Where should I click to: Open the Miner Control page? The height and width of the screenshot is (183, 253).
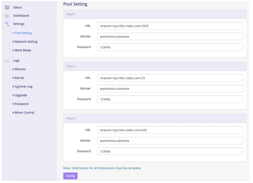[x=24, y=113]
